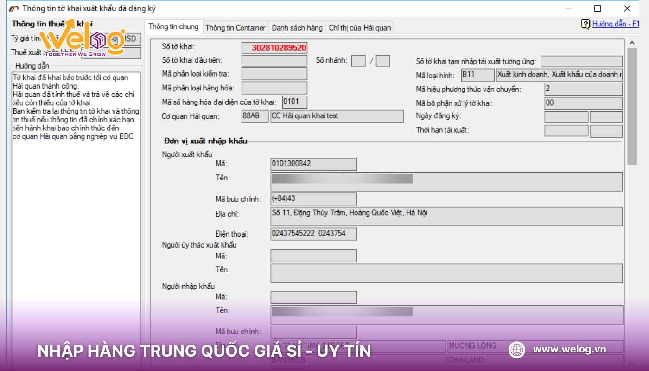
Task: Maximize the declaration window
Action: (x=598, y=8)
